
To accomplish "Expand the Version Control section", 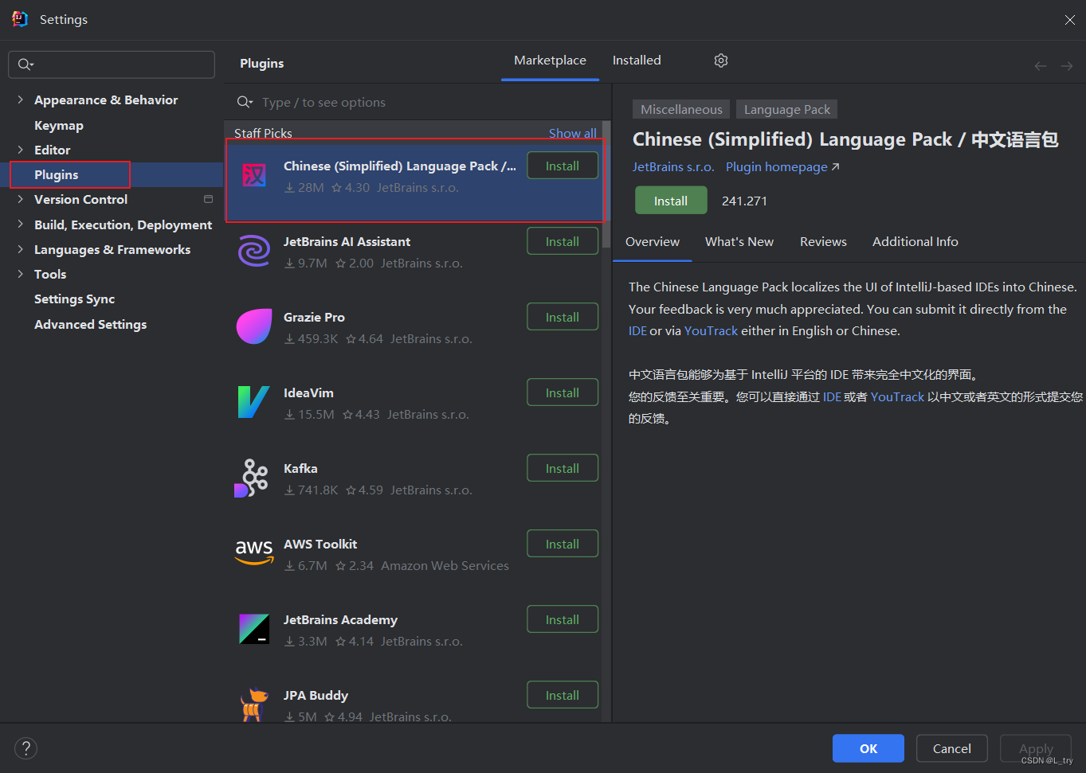I will click(20, 199).
